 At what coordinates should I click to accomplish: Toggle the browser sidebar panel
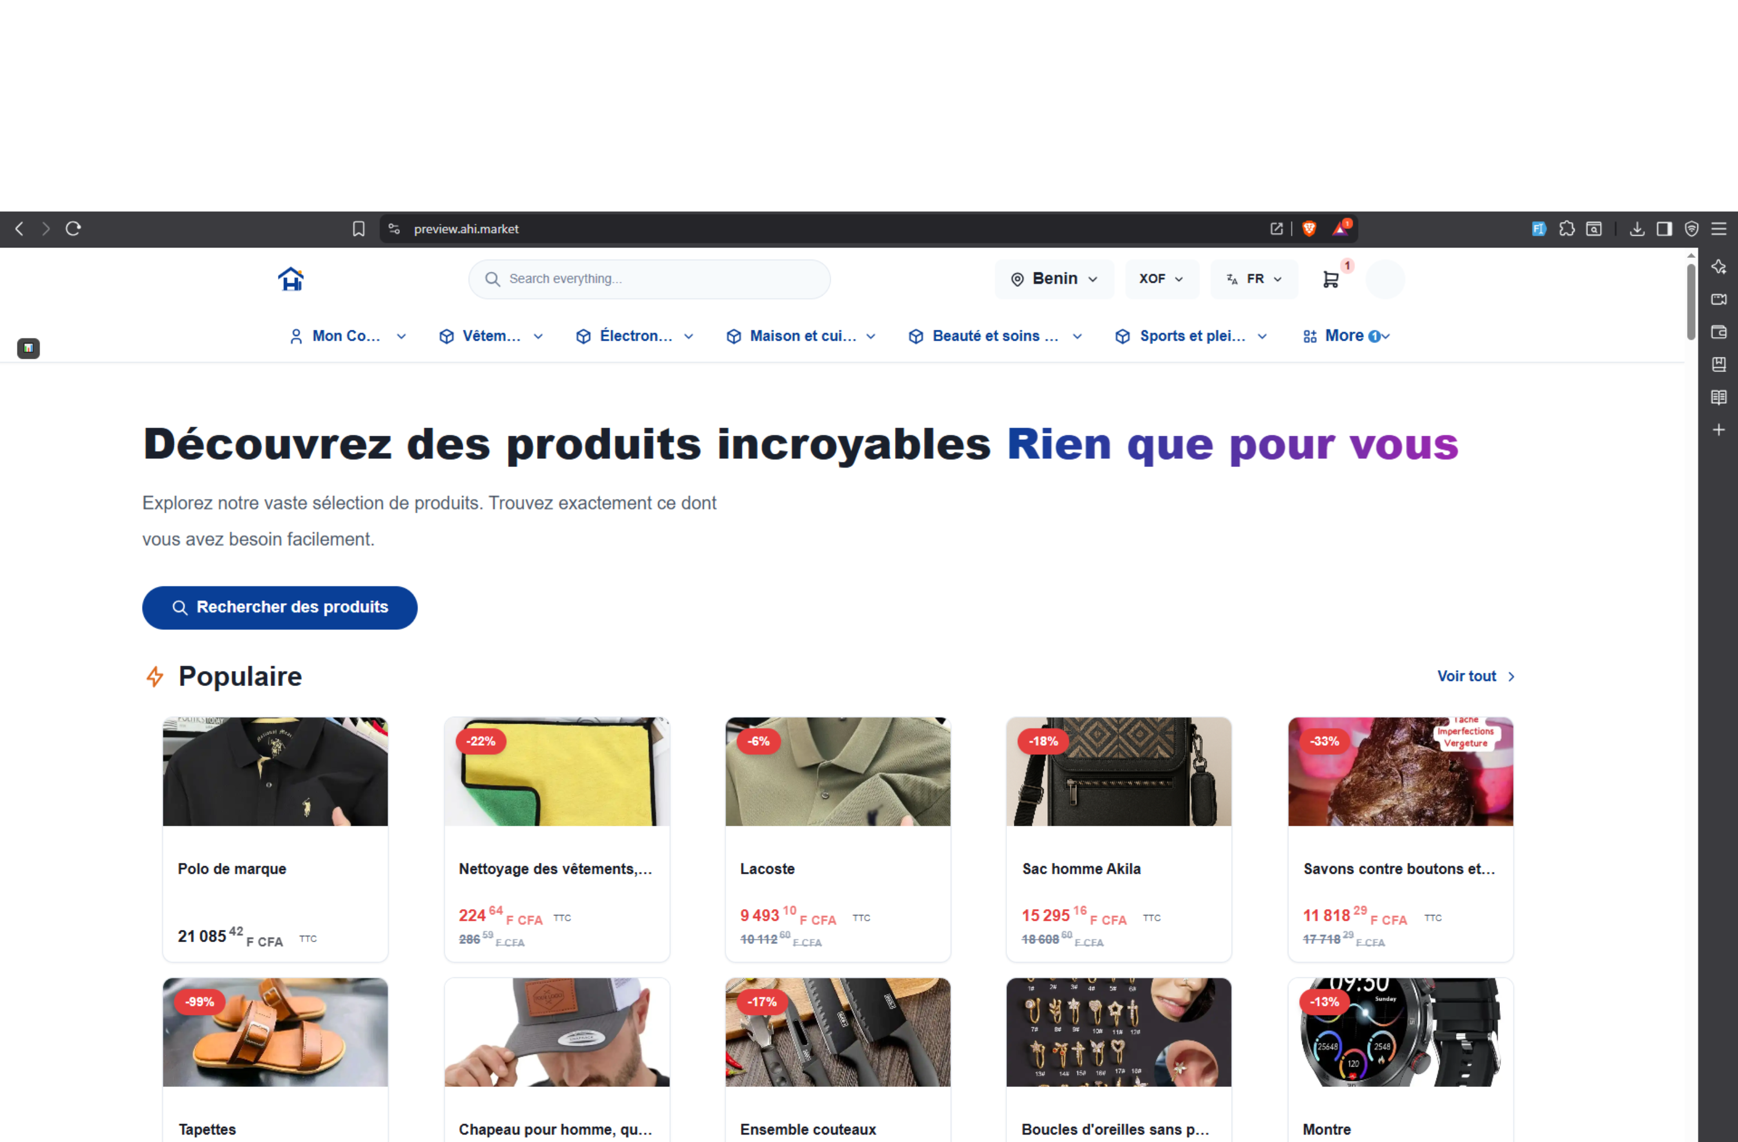tap(1664, 228)
